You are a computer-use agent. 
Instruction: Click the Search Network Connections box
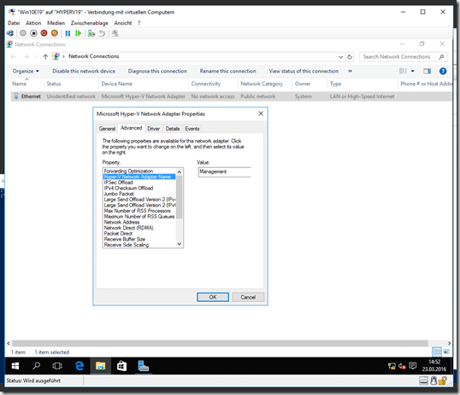pyautogui.click(x=404, y=57)
